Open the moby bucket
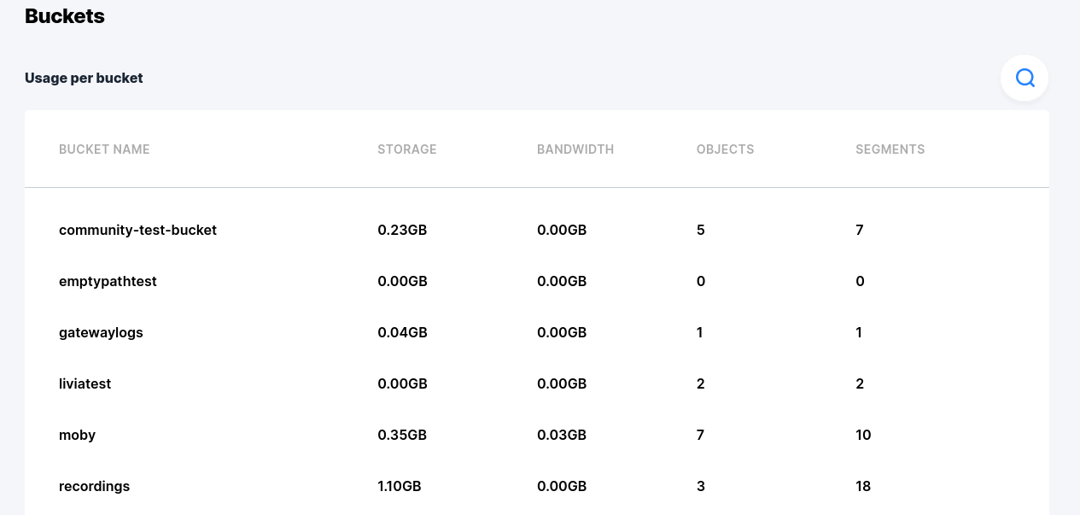Image resolution: width=1080 pixels, height=515 pixels. (x=77, y=435)
